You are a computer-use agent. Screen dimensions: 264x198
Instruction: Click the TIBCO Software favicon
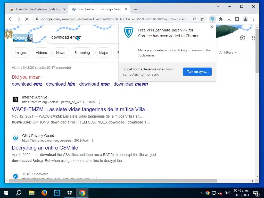15,176
